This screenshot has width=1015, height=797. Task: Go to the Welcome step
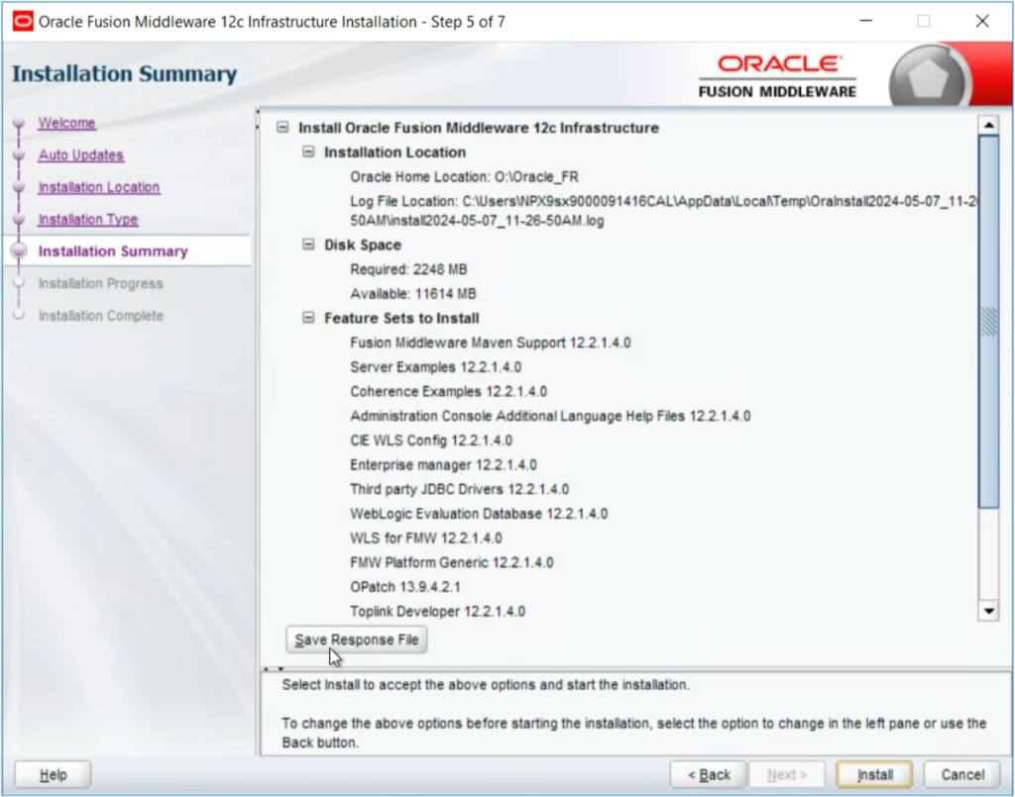click(66, 123)
